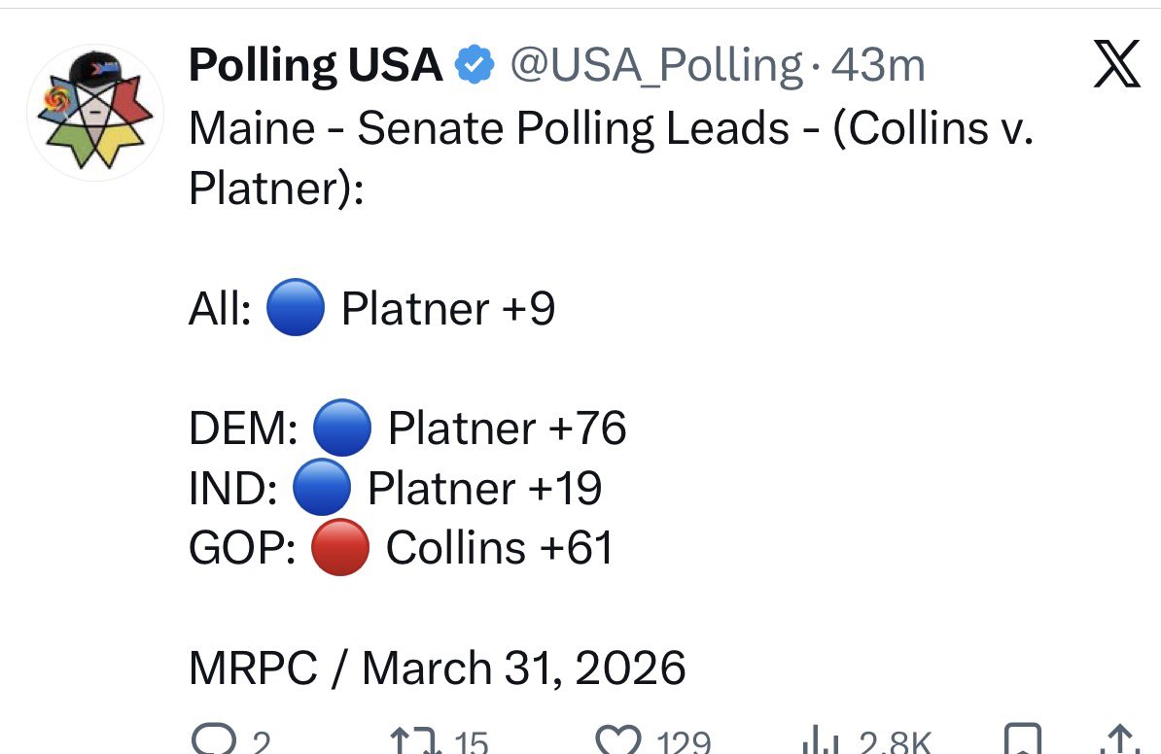The height and width of the screenshot is (754, 1161).
Task: Click the like count of 129
Action: point(684,744)
